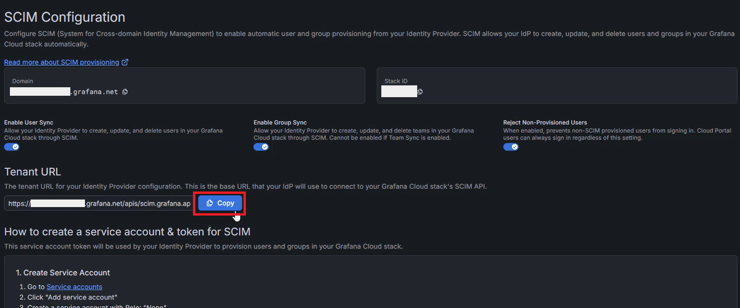The height and width of the screenshot is (308, 740).
Task: Click the SCIM Configuration heading
Action: pyautogui.click(x=65, y=17)
